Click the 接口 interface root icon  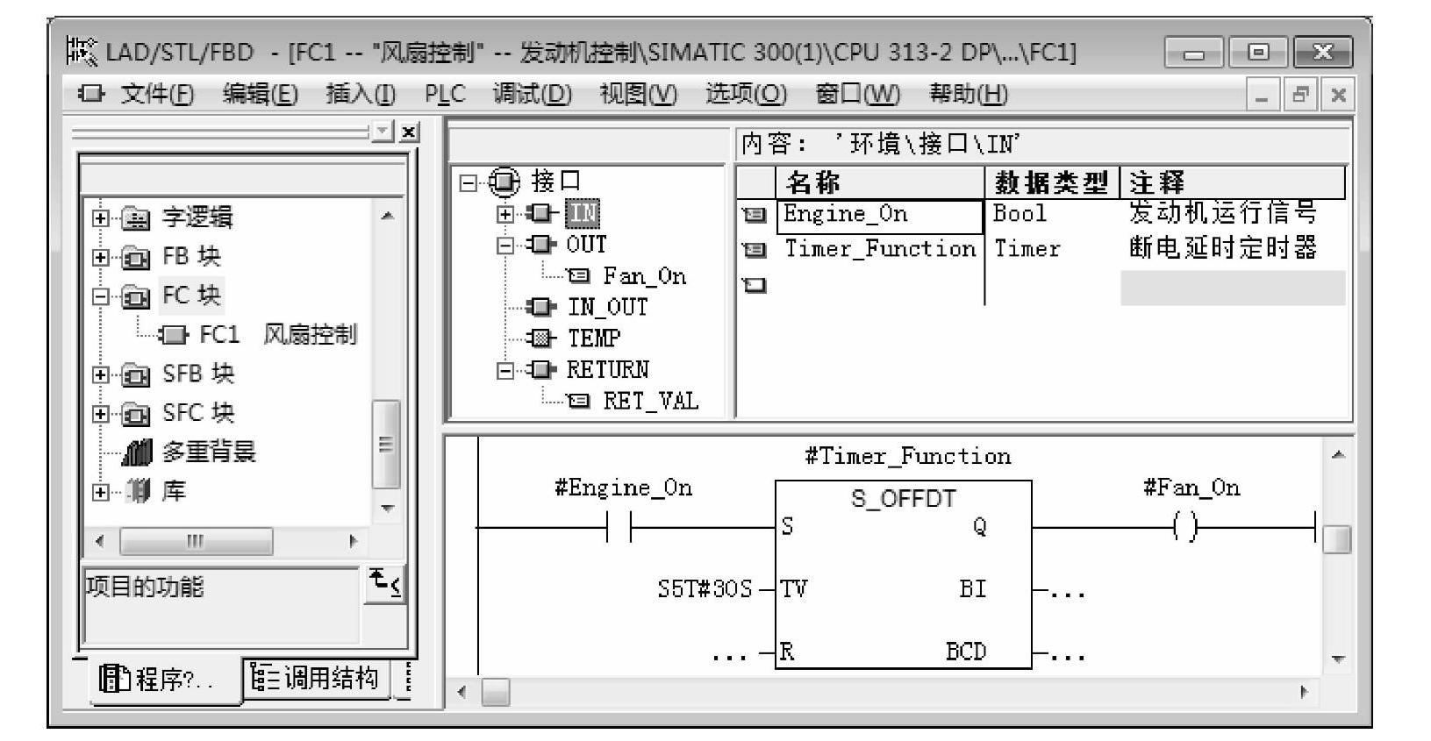click(504, 182)
